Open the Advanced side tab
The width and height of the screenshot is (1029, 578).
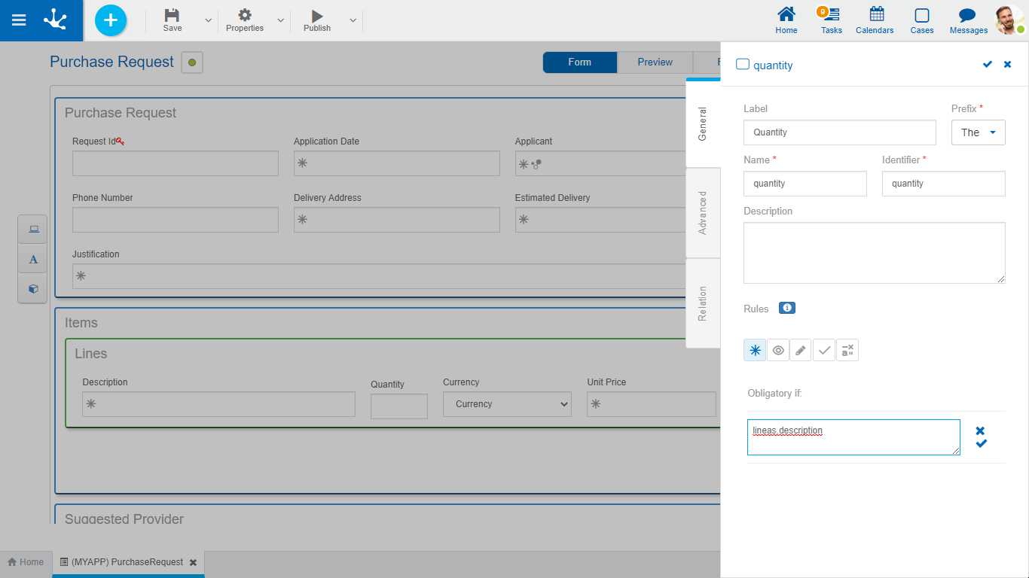(703, 213)
